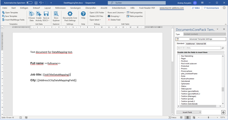Click the spelling check status icon
Viewport: 228px width, 120px height.
[21, 118]
